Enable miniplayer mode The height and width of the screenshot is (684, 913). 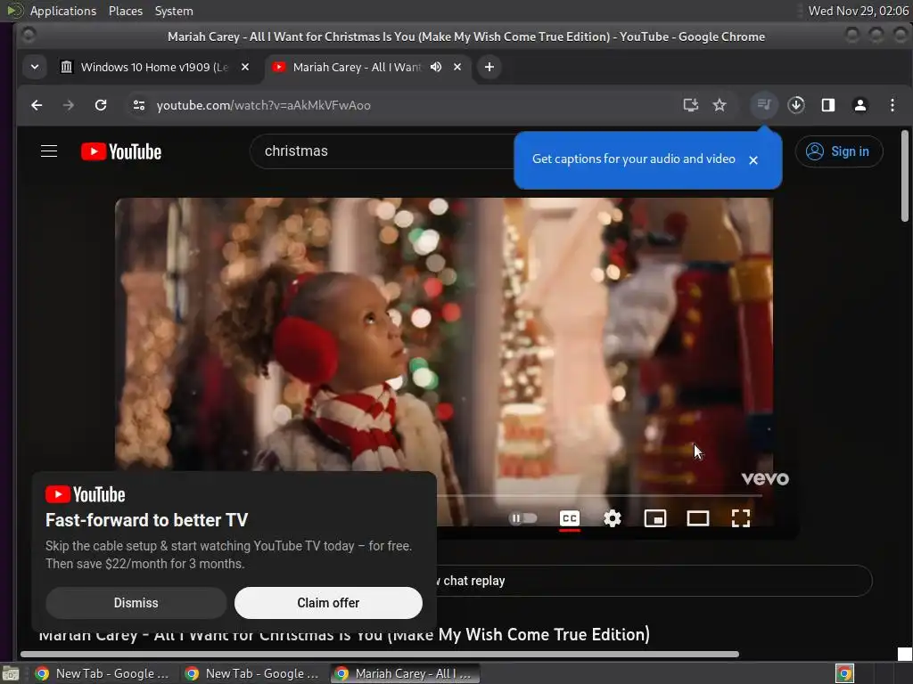655,518
